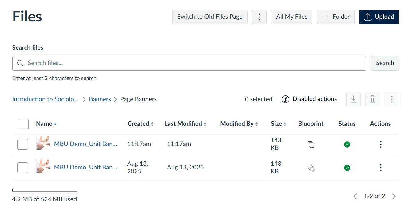Open the kebab menu beside Switch to Old Files Page
The height and width of the screenshot is (212, 408).
[259, 17]
